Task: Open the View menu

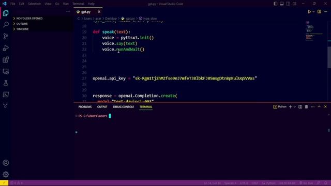Action: [x=48, y=4]
